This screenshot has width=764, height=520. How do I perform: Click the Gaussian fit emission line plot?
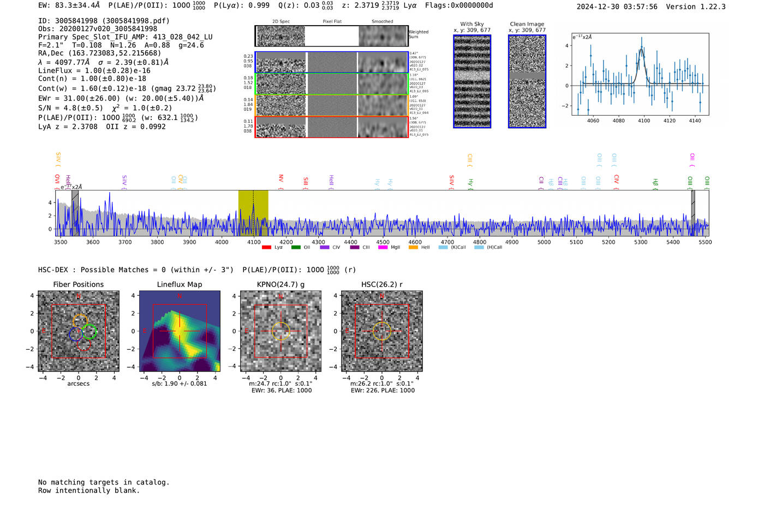[640, 74]
